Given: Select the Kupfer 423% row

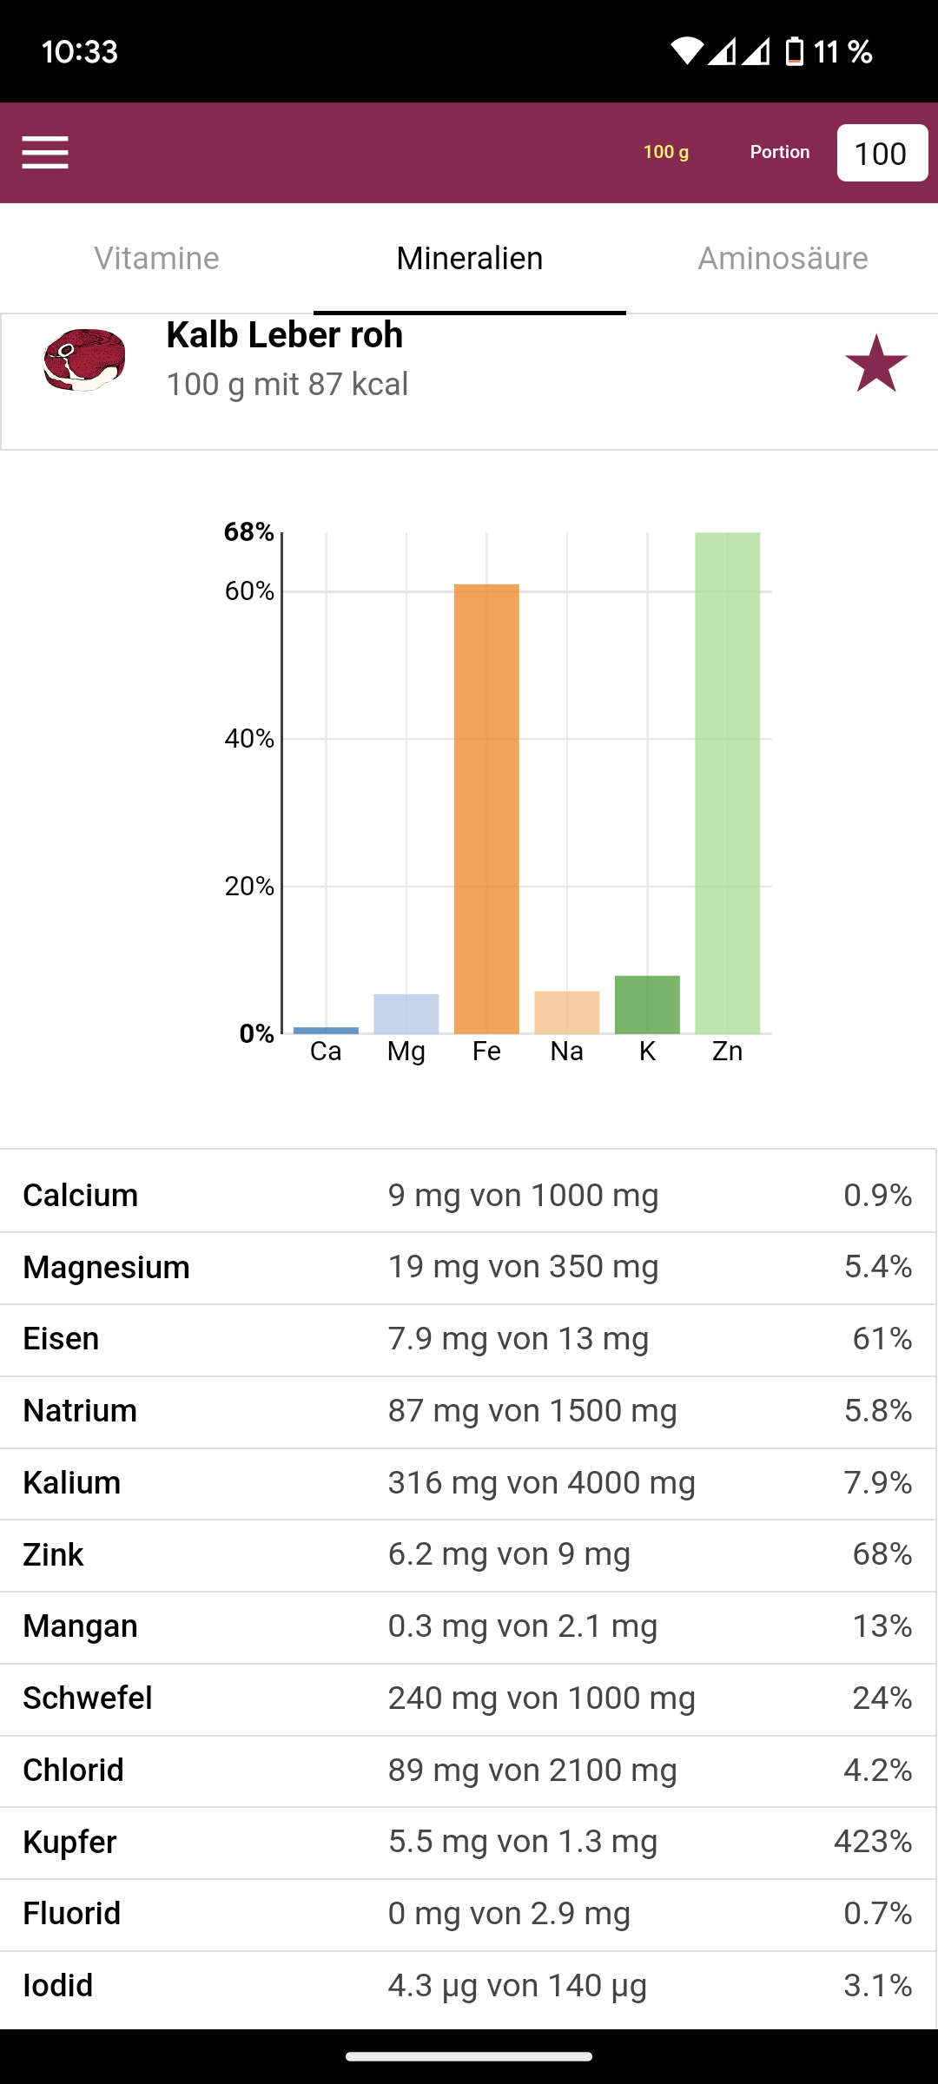Looking at the screenshot, I should [467, 1842].
